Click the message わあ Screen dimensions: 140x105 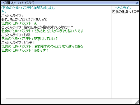[16, 35]
